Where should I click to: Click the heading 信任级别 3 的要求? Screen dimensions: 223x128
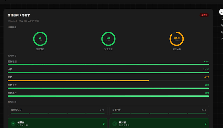point(19,15)
